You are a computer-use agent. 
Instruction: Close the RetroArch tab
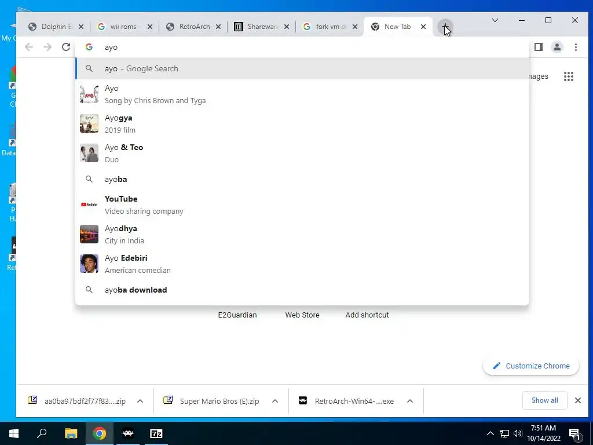tap(218, 27)
